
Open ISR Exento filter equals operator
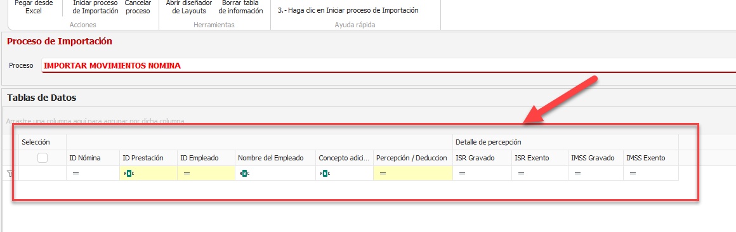521,174
